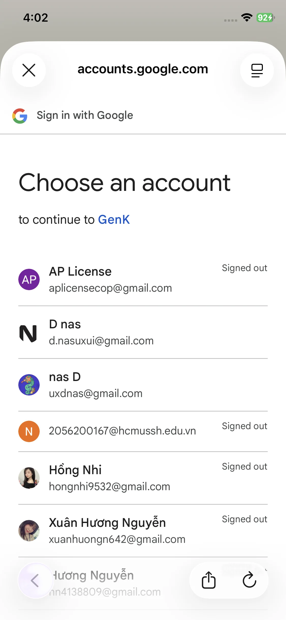286x620 pixels.
Task: Select the AP License account
Action: point(110,279)
